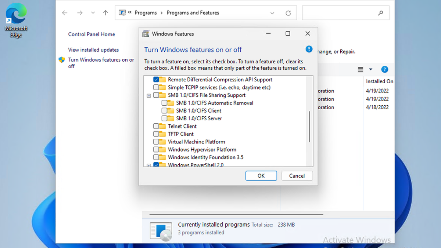The width and height of the screenshot is (441, 248).
Task: Confirm changes with the OK button
Action: pos(261,176)
